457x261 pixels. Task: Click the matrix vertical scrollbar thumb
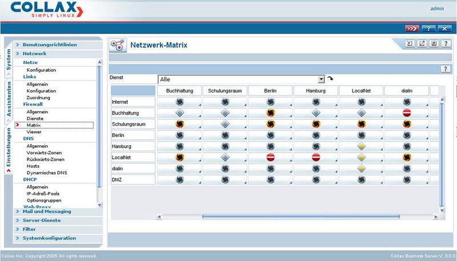point(442,154)
